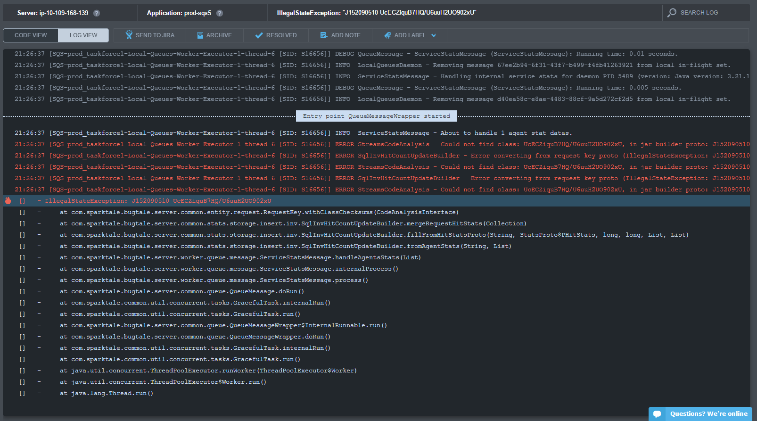
Task: Click the Add Label tag icon
Action: [x=387, y=35]
